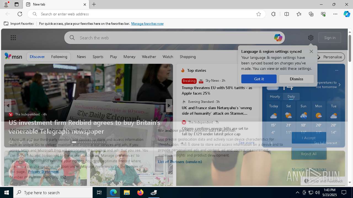Viewport: 353px width, 198px height.
Task: Open the browser profile icon
Action: [x=6, y=4]
